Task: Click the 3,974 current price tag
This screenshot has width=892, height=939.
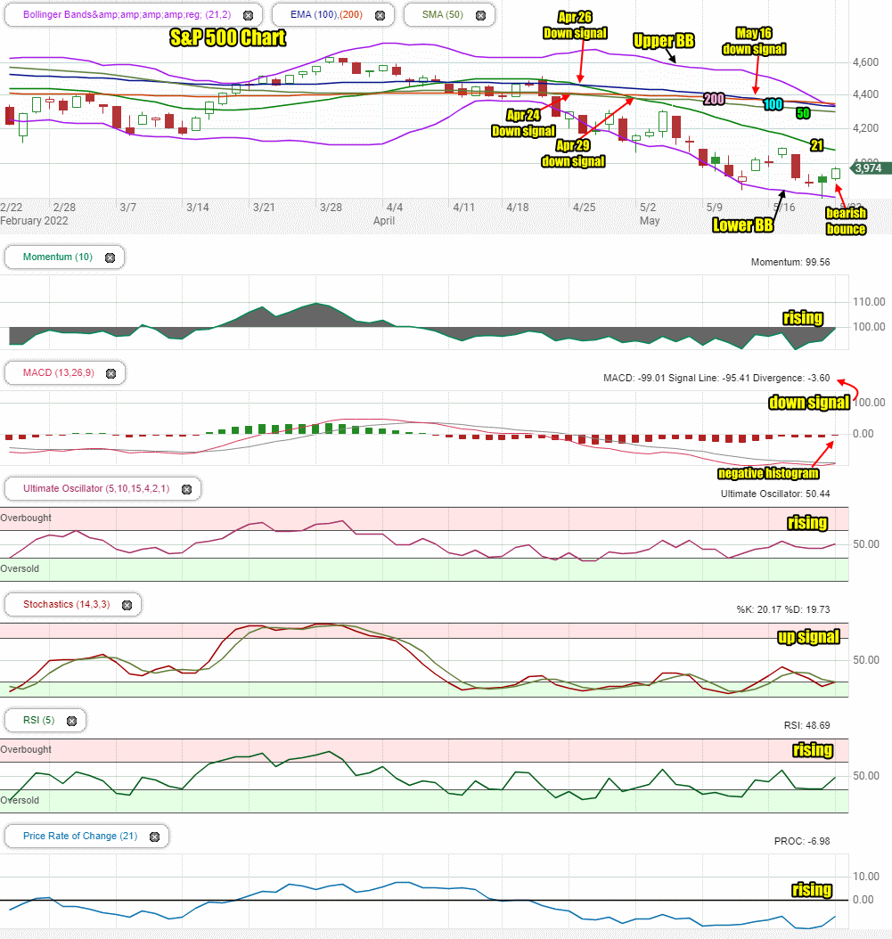Action: (x=869, y=168)
